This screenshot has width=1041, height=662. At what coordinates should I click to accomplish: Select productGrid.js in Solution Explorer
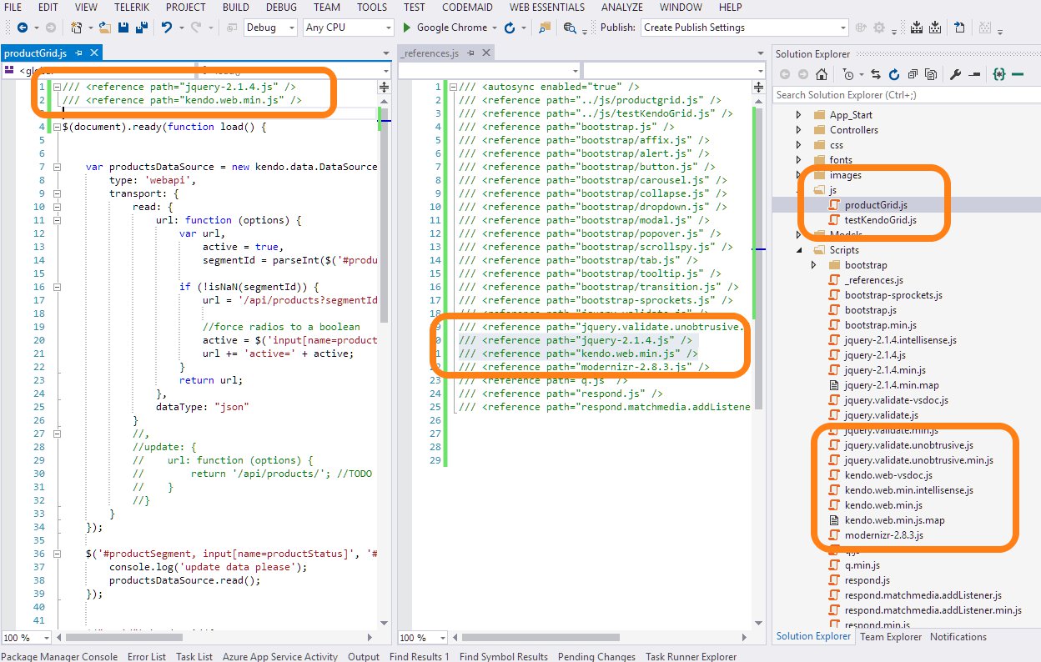[x=876, y=205]
